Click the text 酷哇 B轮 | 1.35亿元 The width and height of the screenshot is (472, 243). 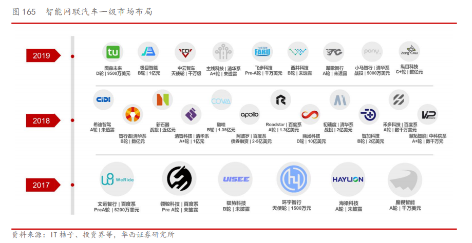pyautogui.click(x=221, y=127)
